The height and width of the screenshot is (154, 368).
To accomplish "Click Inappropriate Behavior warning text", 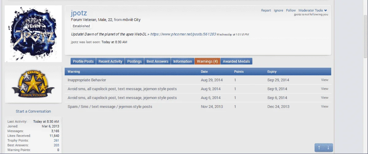I will tap(87, 80).
